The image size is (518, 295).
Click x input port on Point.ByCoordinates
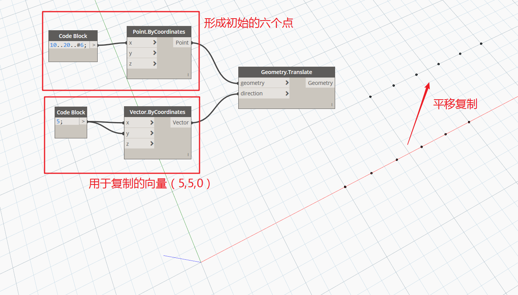coord(142,43)
